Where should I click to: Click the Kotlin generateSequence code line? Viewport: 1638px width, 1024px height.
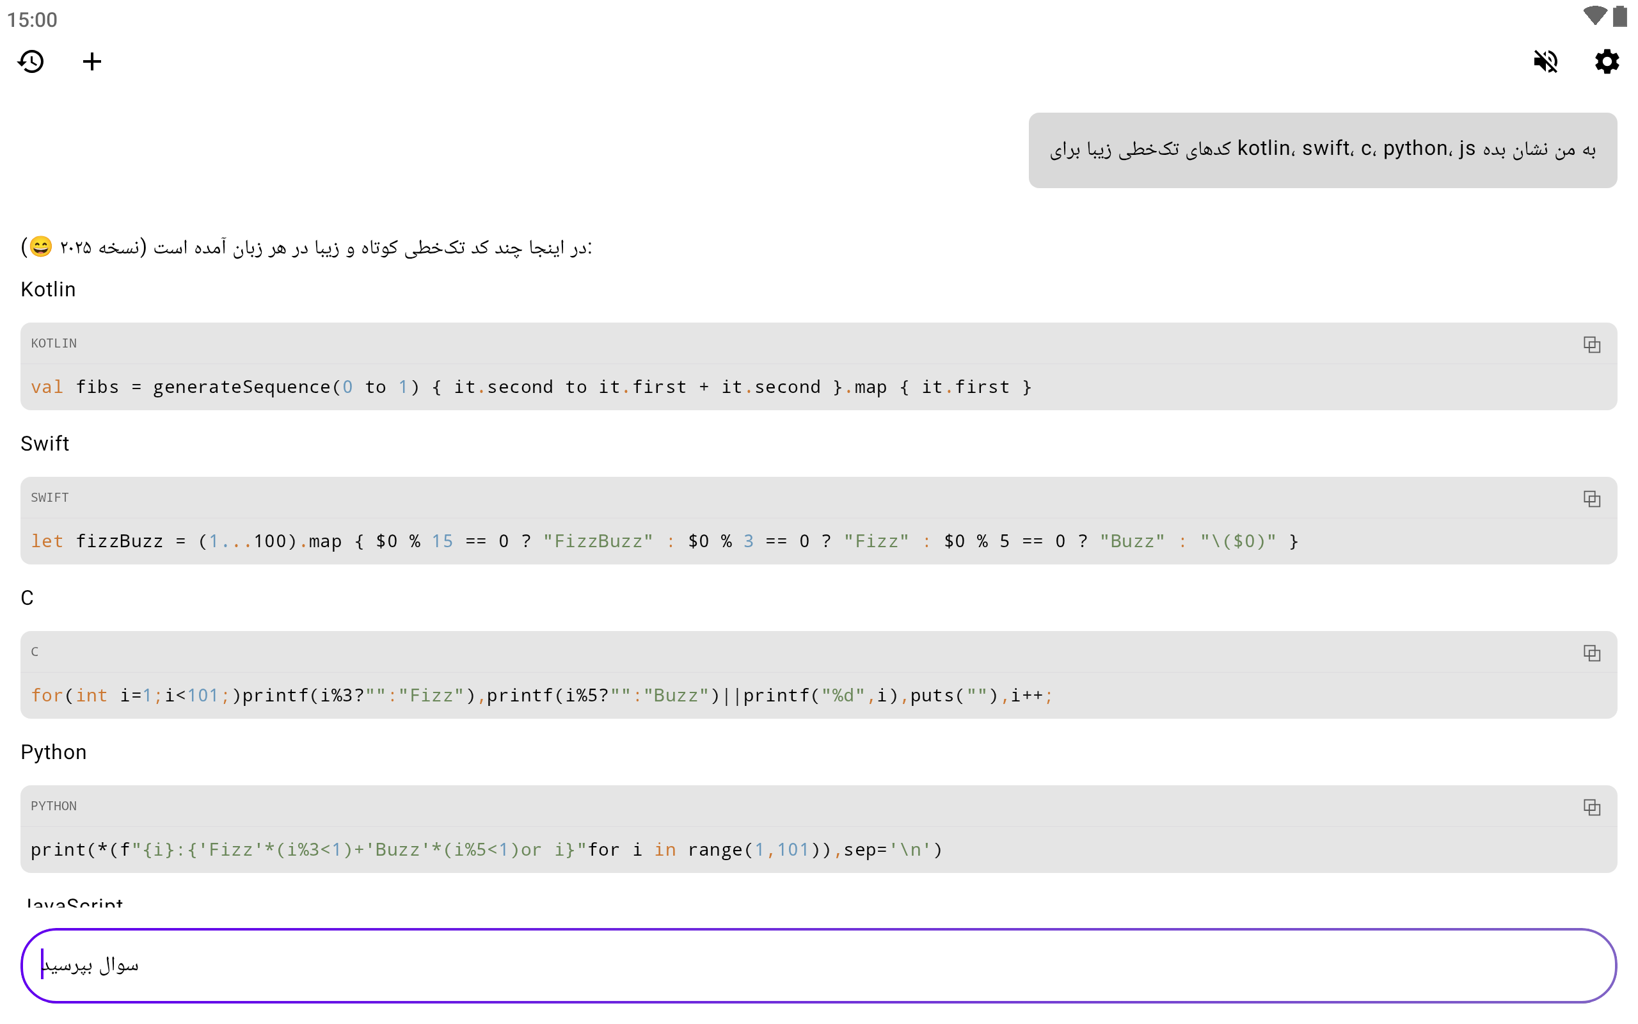[530, 387]
